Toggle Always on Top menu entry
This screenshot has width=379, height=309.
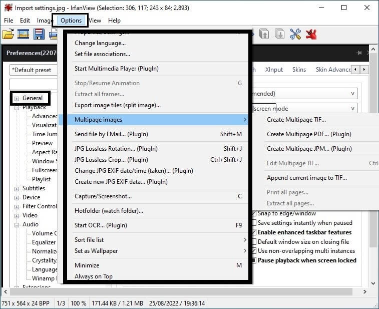point(158,275)
